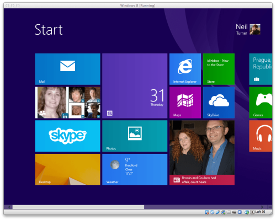Click the minus zoom button beside scrollbar
Image resolution: width=276 pixels, height=220 pixels.
point(270,207)
